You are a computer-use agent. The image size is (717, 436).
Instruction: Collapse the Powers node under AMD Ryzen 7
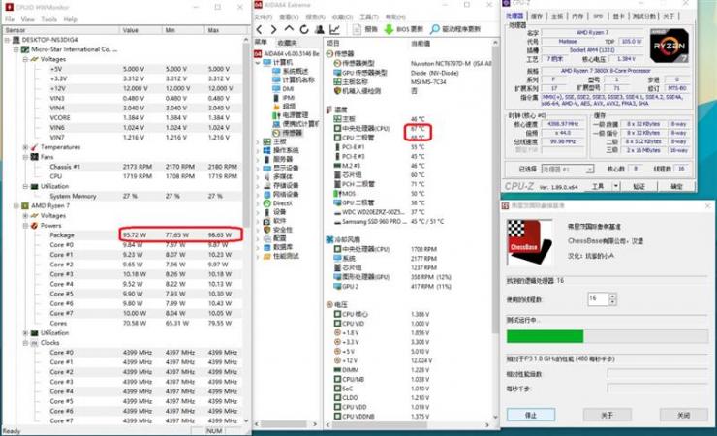tap(25, 226)
